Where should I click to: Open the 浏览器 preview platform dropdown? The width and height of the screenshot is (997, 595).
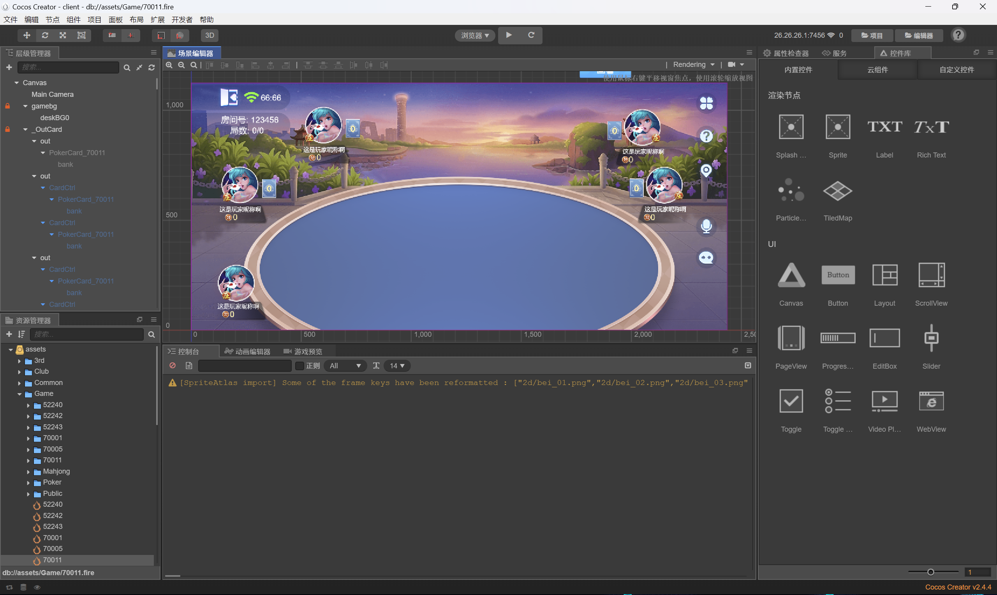(x=475, y=35)
